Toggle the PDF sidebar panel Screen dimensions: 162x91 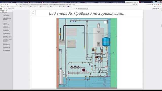[x=1, y=9]
